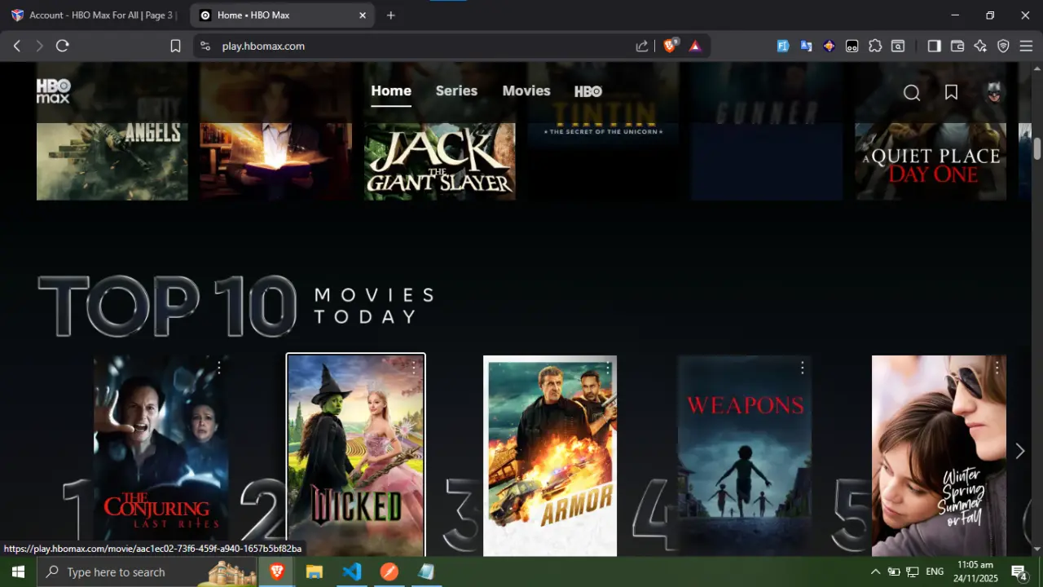Switch to the Movies section

point(526,91)
